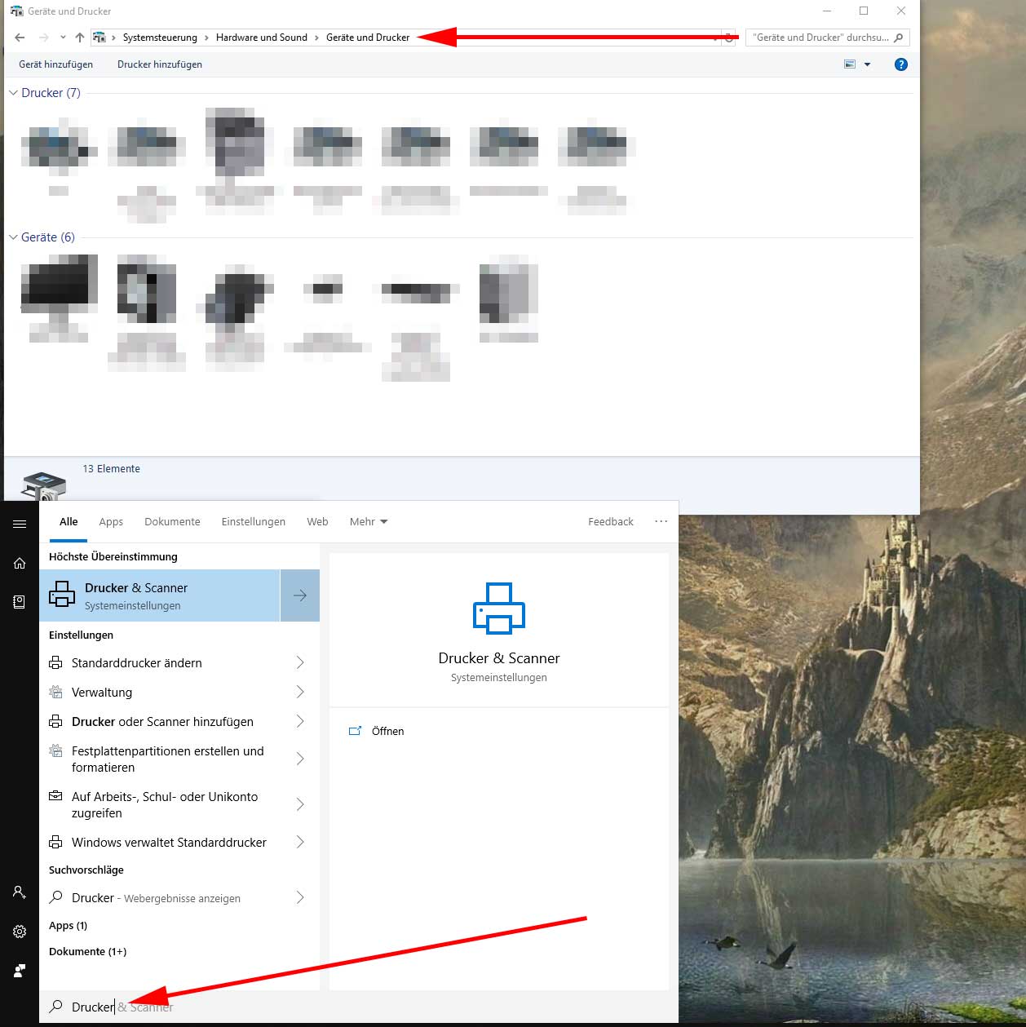Click Gerät hinzufügen

56,64
